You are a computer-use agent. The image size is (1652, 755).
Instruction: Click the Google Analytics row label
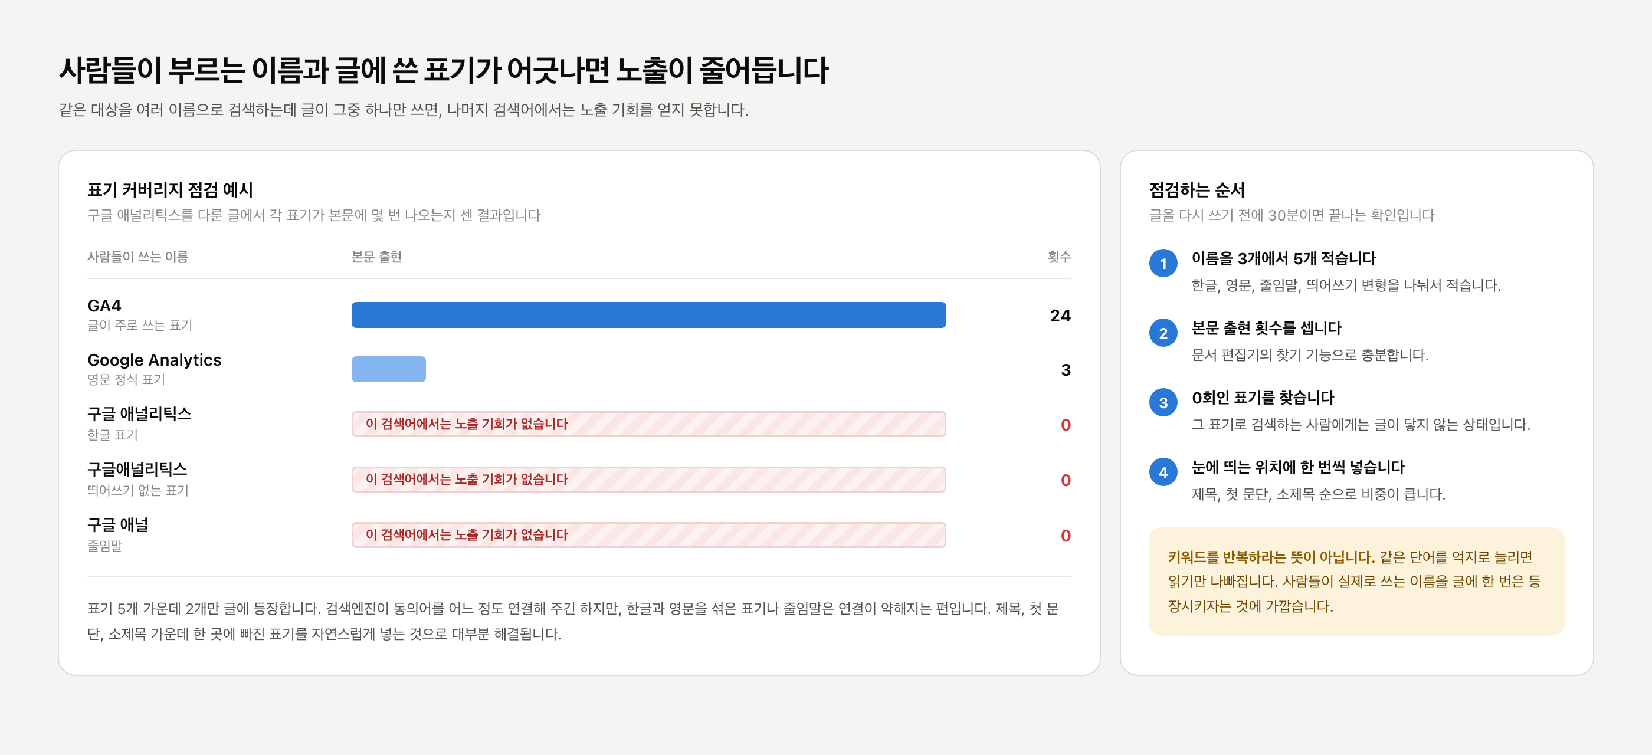click(155, 360)
